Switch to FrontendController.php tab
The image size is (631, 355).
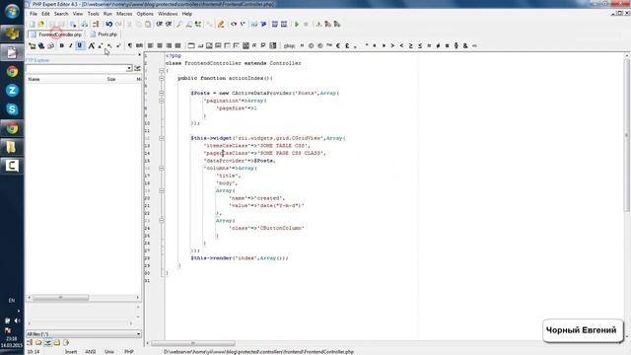[x=56, y=35]
